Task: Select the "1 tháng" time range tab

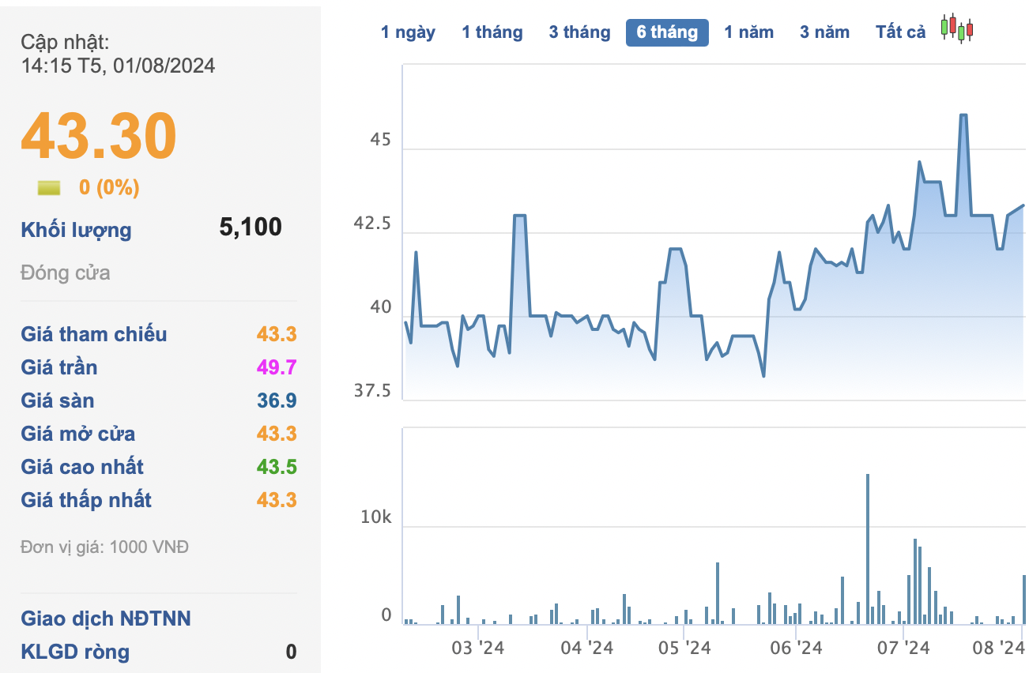Action: [x=492, y=32]
